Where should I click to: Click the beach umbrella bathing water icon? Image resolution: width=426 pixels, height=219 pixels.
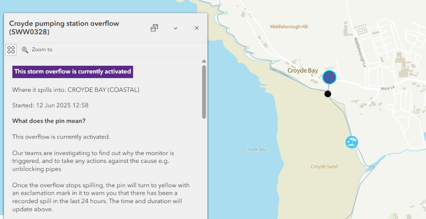coord(352,142)
